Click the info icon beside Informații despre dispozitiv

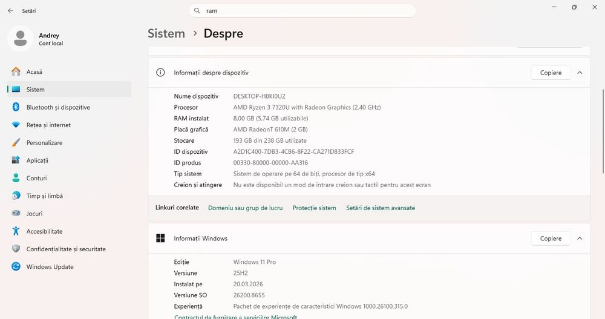point(160,73)
